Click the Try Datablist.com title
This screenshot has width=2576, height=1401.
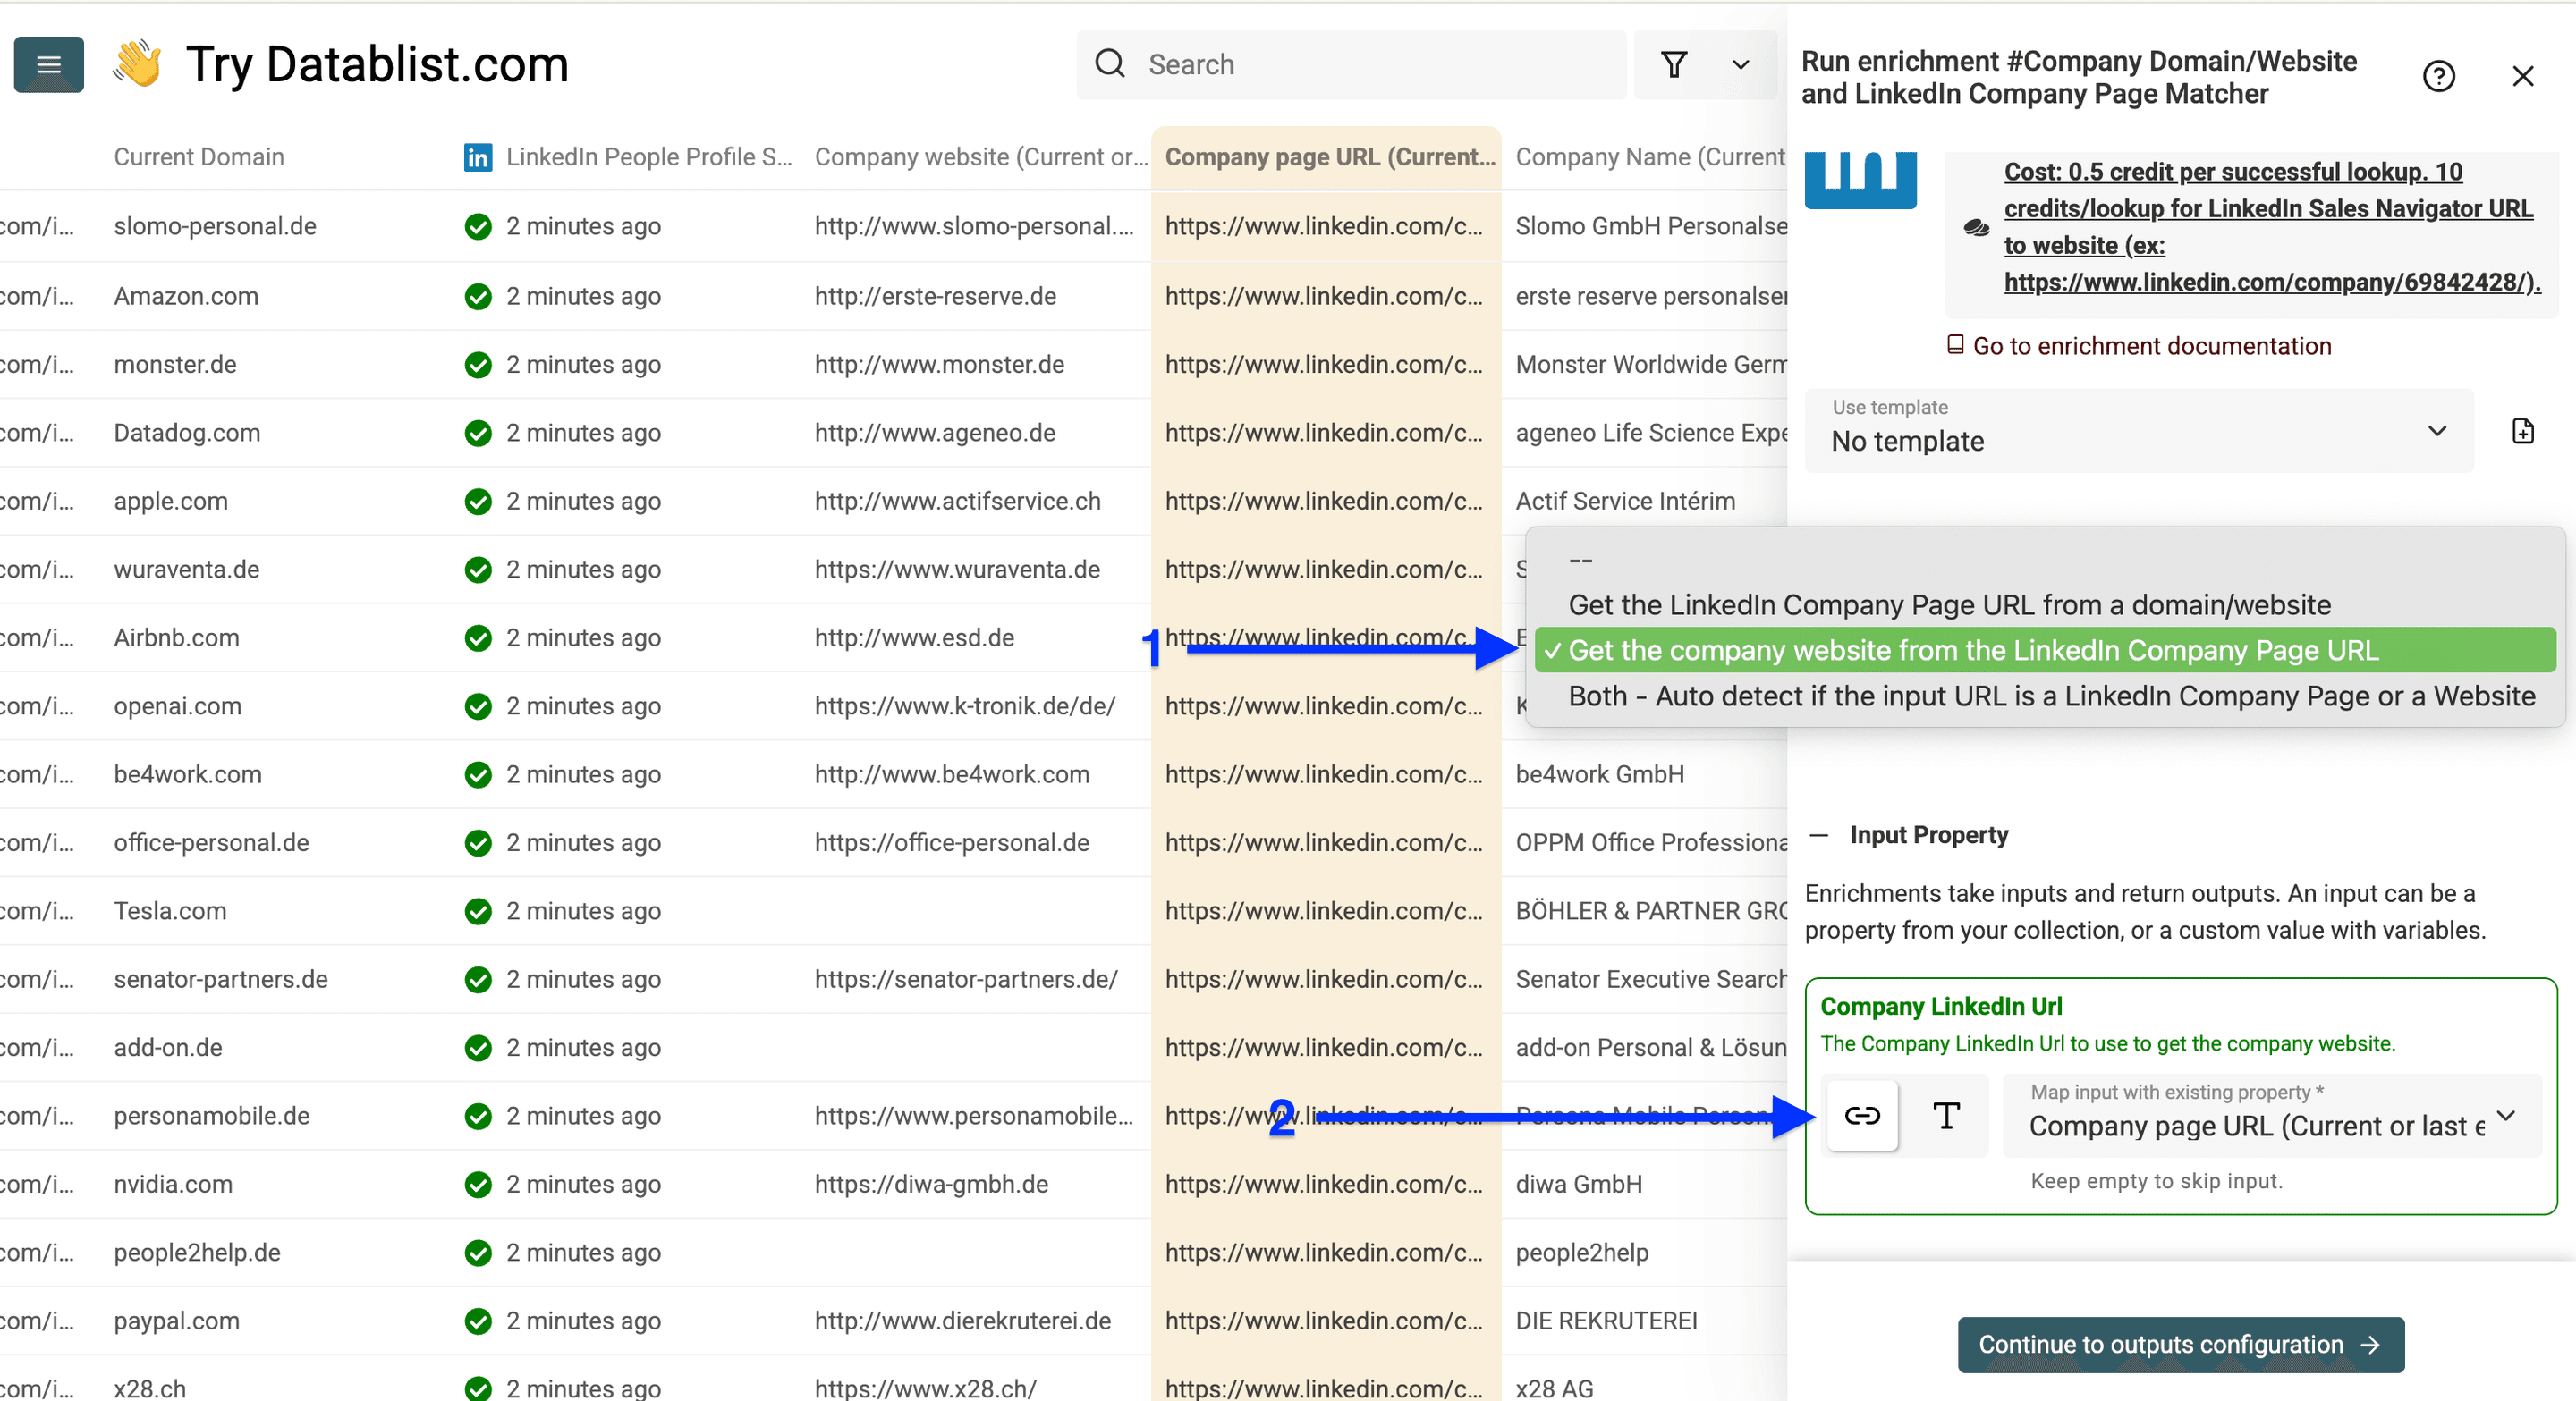click(377, 65)
